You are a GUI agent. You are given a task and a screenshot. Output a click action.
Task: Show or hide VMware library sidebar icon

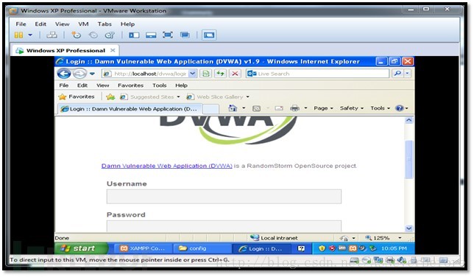coord(134,35)
